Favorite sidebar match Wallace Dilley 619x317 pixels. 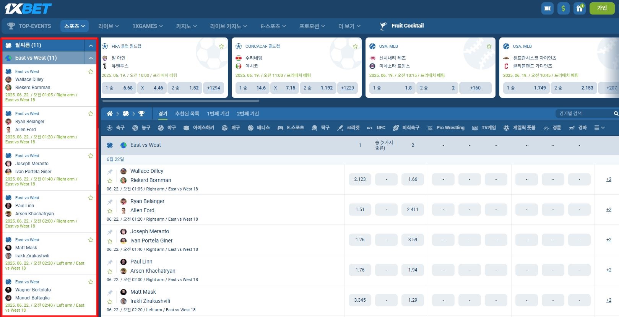coord(91,72)
